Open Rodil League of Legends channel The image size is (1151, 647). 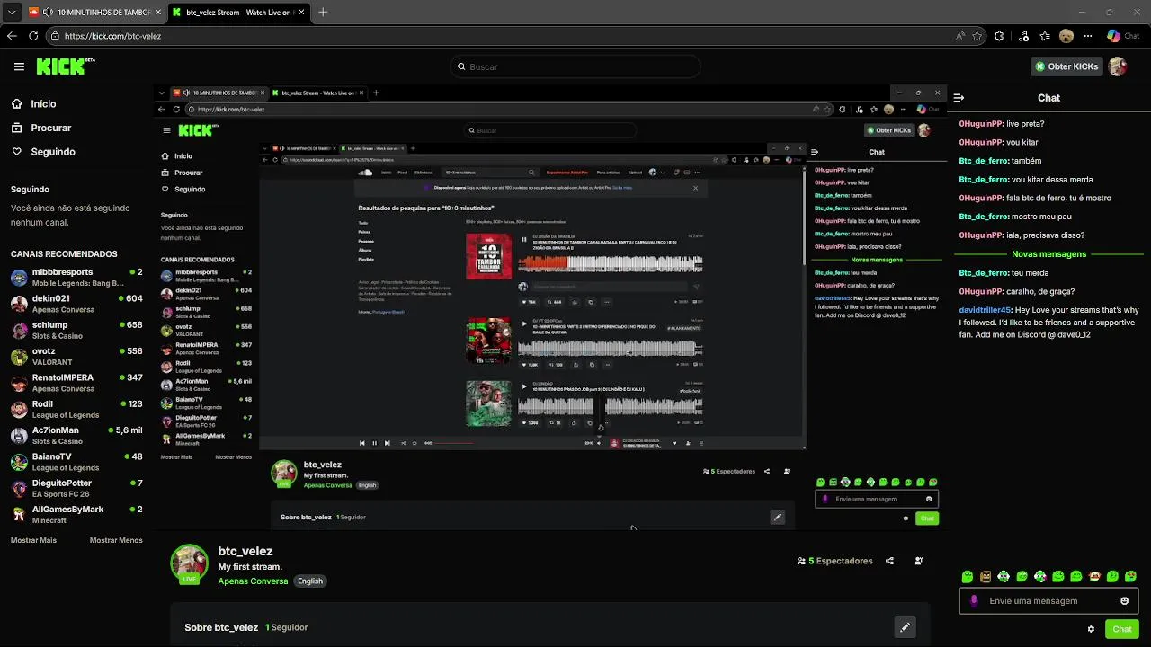[x=76, y=409]
